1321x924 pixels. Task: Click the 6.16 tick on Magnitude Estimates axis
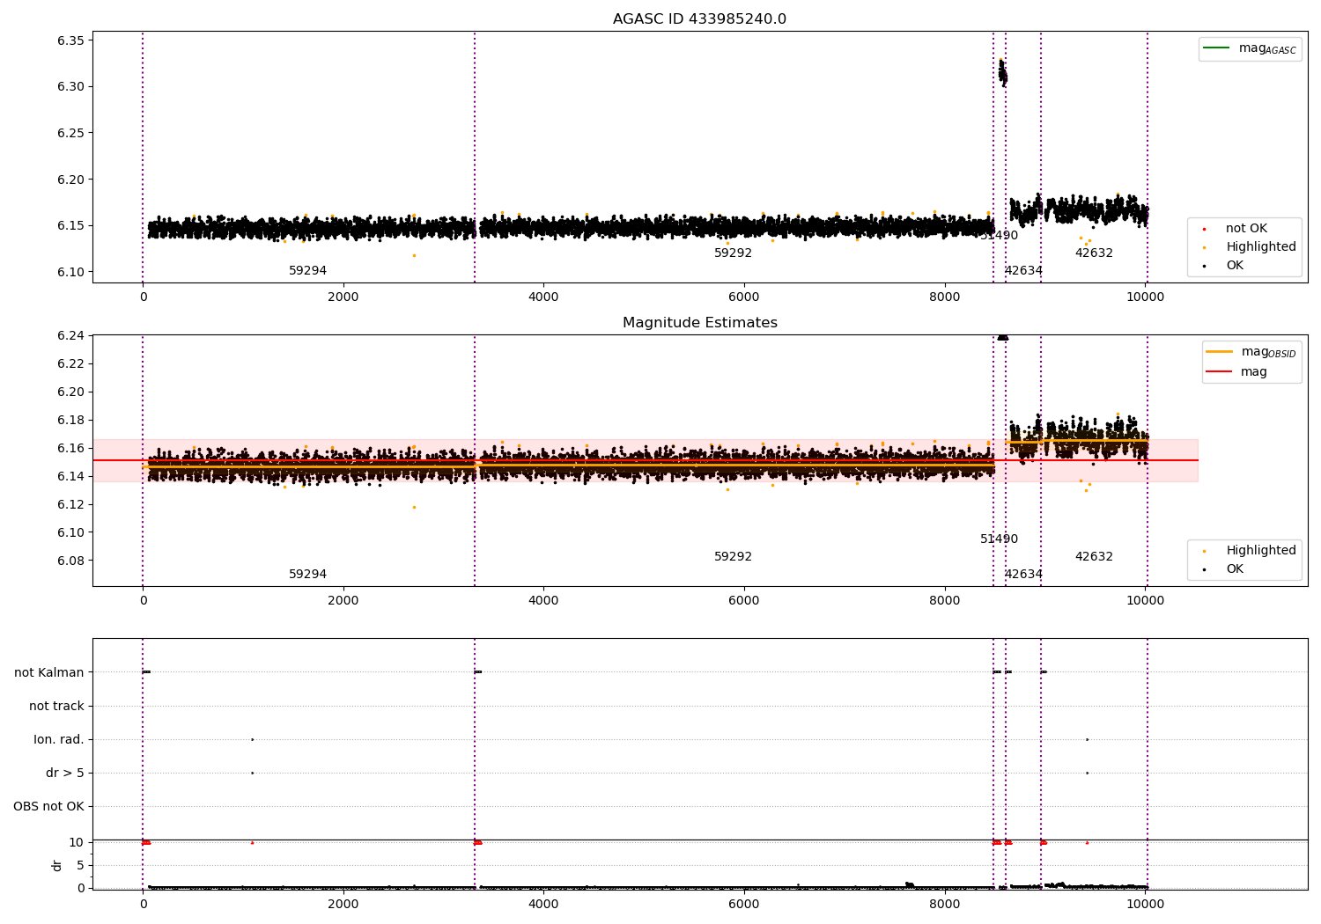(71, 449)
